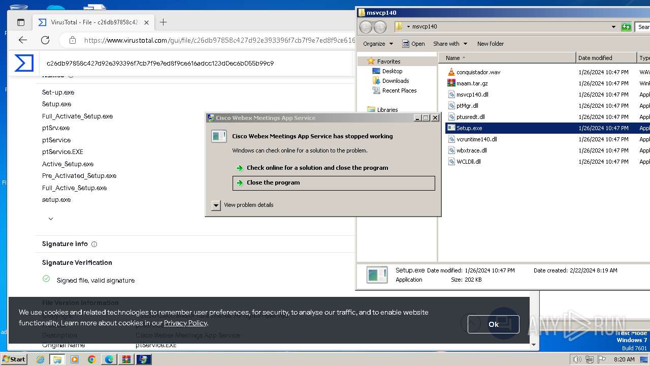Screen dimensions: 650x366
Task: Click Setup.exe preview thumbnail in details pane
Action: pyautogui.click(x=377, y=275)
